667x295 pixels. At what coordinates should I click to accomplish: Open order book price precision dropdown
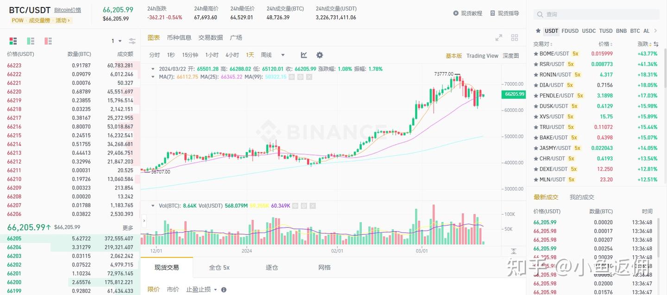point(116,41)
